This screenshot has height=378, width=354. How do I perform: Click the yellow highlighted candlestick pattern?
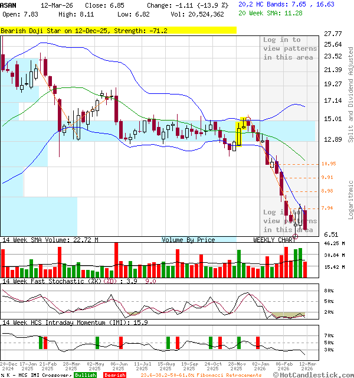239,134
